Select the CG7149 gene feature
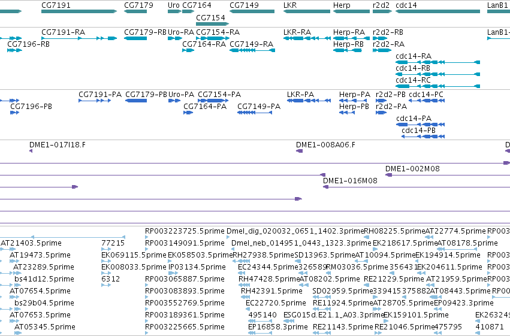This screenshot has height=336, width=510. (x=252, y=11)
